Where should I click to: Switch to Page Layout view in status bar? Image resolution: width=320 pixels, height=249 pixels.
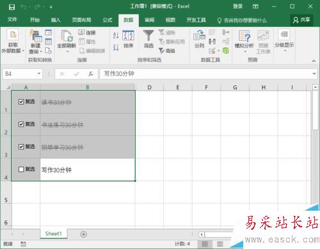[x=220, y=244]
